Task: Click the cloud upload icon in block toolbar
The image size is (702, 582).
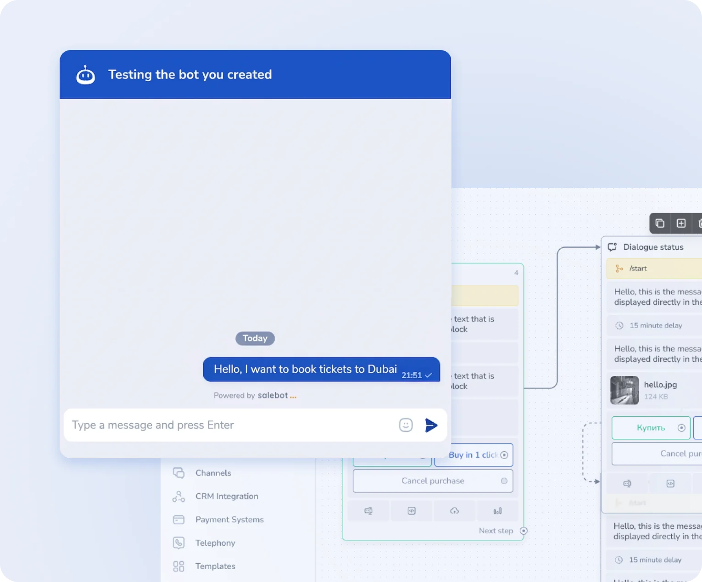Action: click(454, 511)
